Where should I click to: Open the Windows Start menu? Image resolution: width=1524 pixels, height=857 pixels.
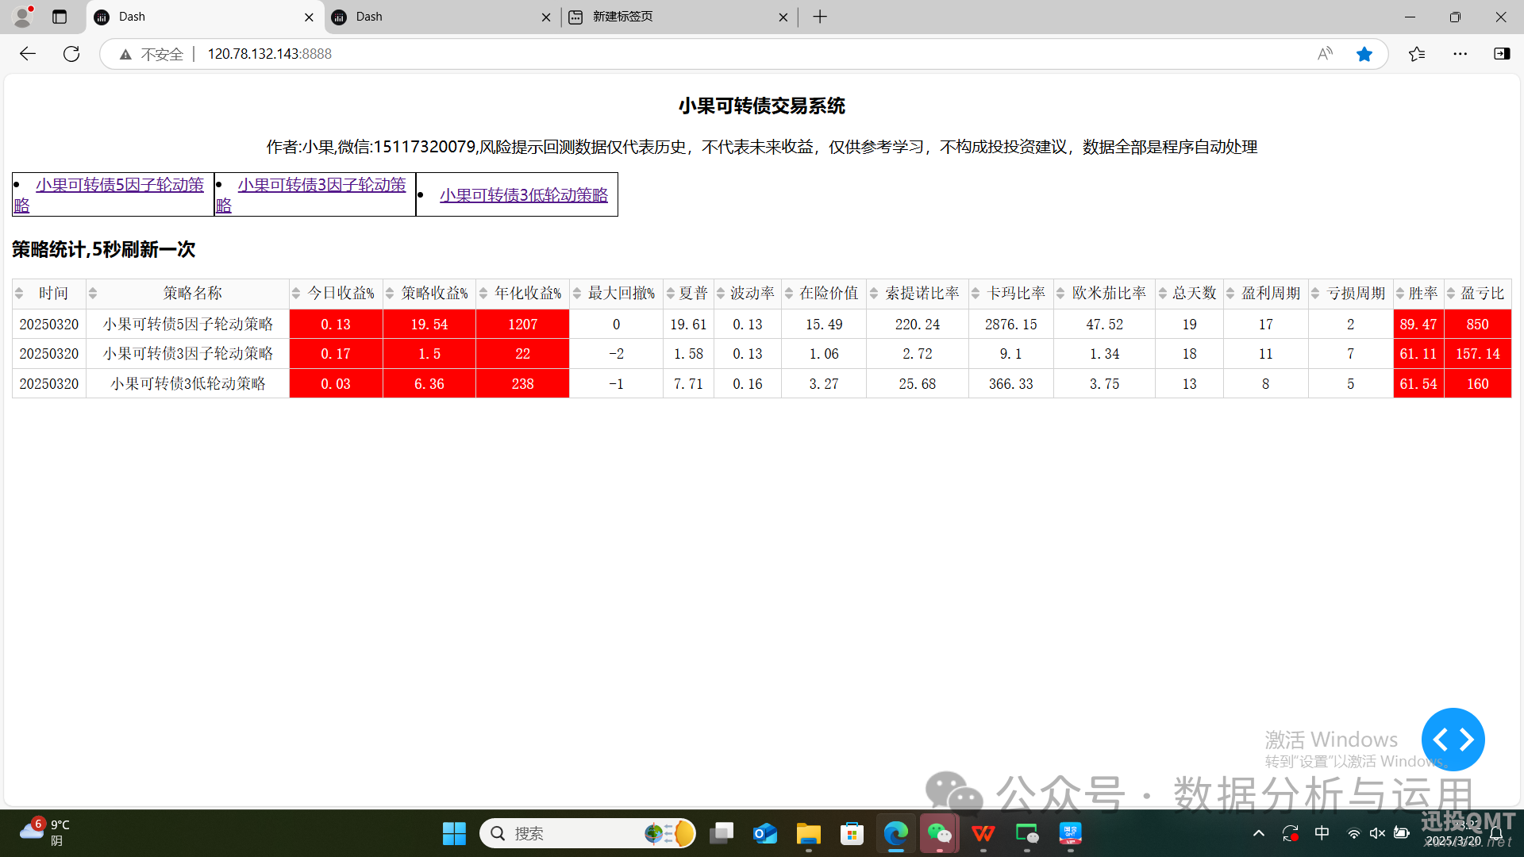(454, 833)
